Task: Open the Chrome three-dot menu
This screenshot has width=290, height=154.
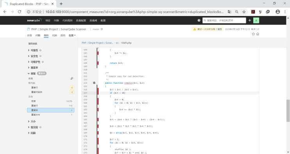Action: [285, 12]
